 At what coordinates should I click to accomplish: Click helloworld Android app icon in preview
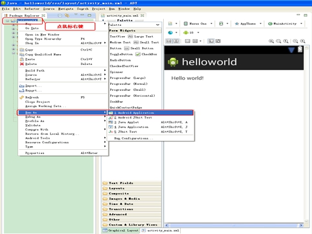pos(173,62)
